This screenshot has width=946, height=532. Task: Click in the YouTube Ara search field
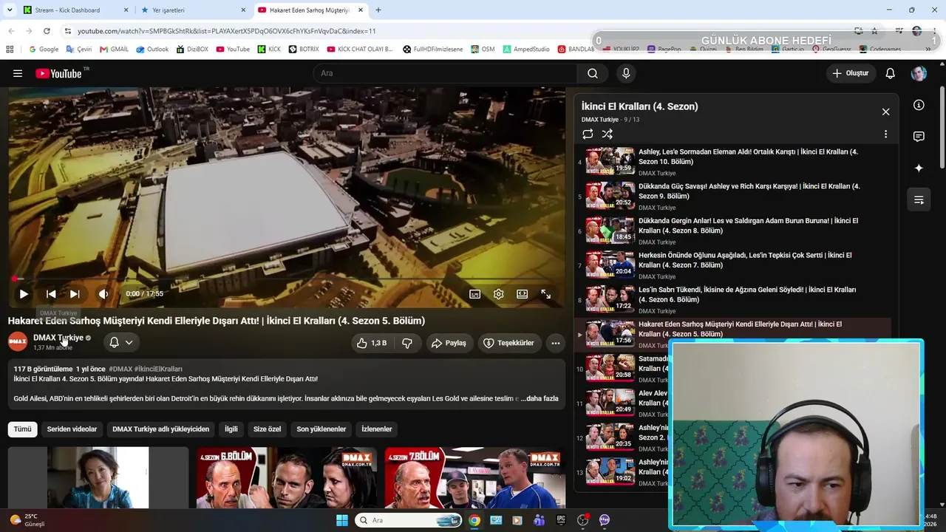pos(444,73)
